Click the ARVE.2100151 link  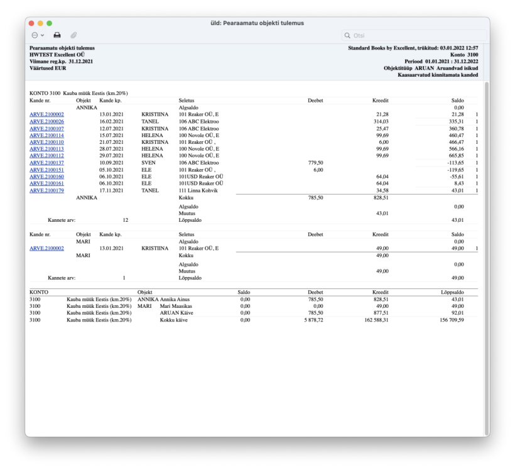[46, 170]
